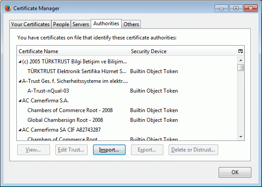Image resolution: width=262 pixels, height=187 pixels.
Task: Switch to Your Certificates tab
Action: pyautogui.click(x=30, y=24)
